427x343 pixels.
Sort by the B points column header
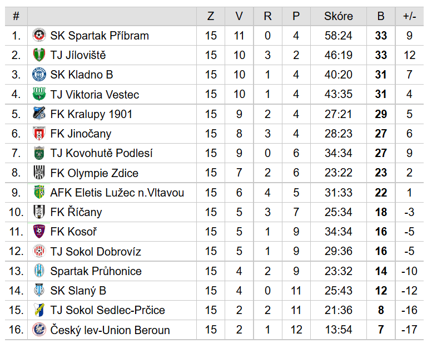(x=381, y=16)
